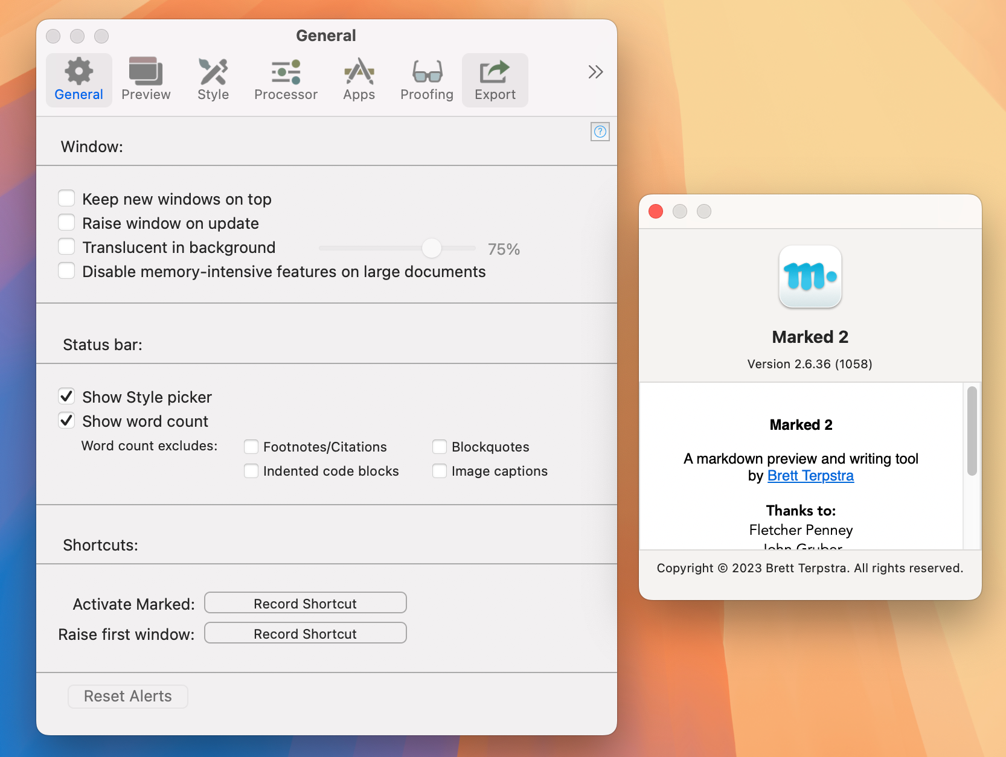The image size is (1006, 757).
Task: Toggle Translucent in background checkbox
Action: click(66, 247)
